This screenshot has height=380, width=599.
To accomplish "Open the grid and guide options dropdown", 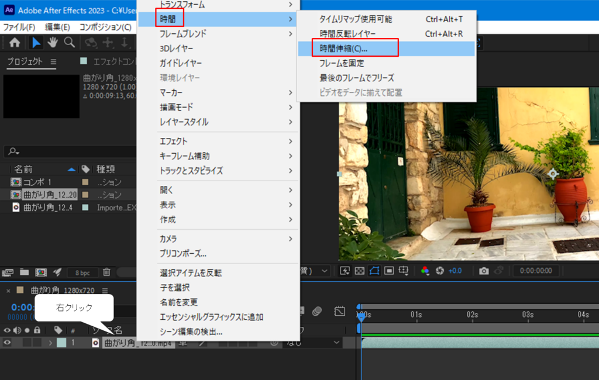I will tap(404, 271).
